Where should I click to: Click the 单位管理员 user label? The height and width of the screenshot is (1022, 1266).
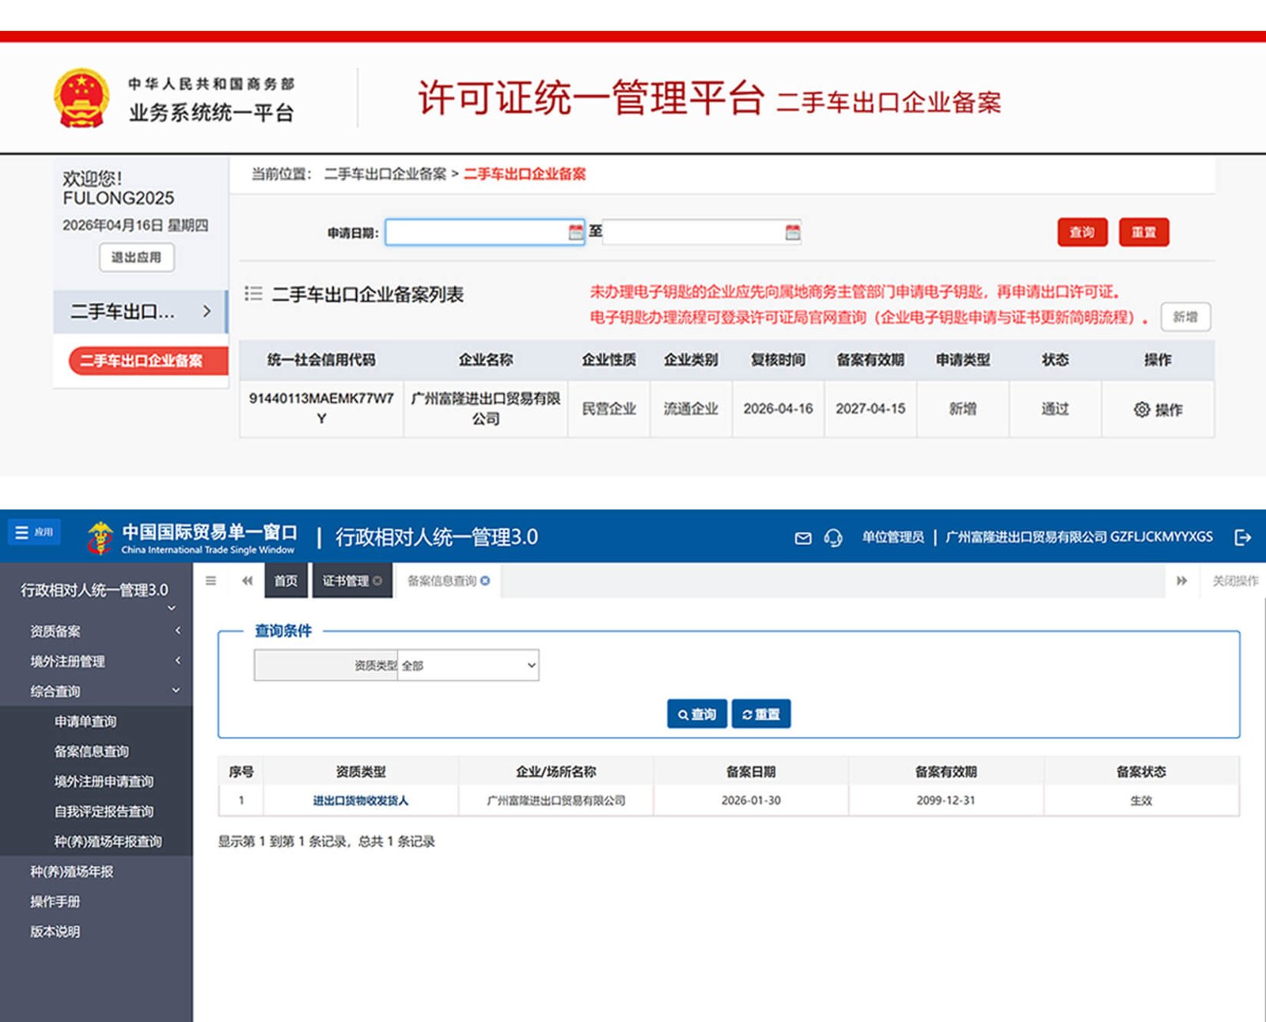click(893, 537)
